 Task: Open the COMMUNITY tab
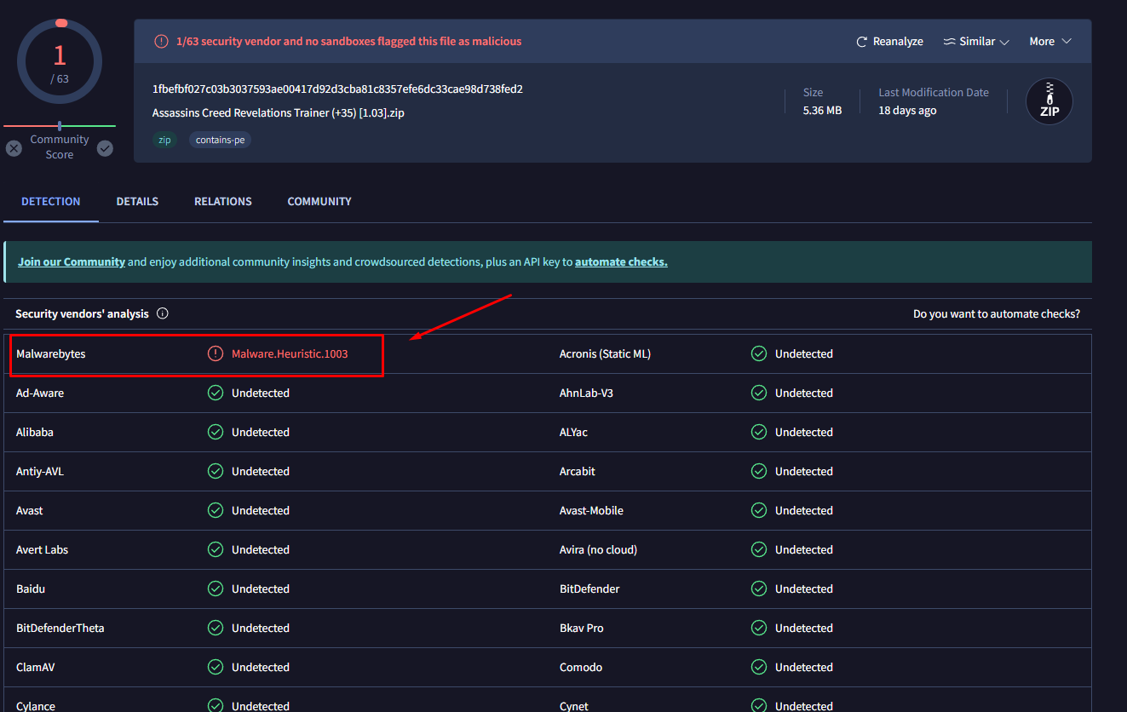coord(319,202)
